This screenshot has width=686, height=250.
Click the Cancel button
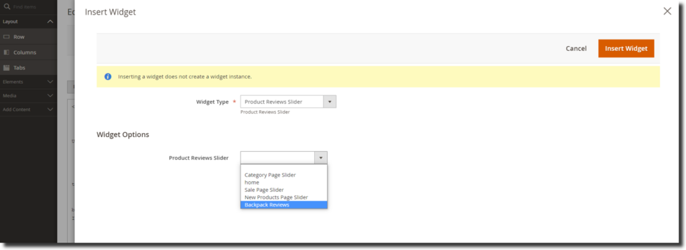576,48
